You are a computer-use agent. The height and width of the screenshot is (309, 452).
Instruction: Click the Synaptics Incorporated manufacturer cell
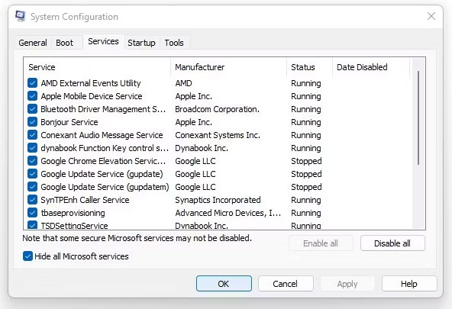pyautogui.click(x=218, y=200)
